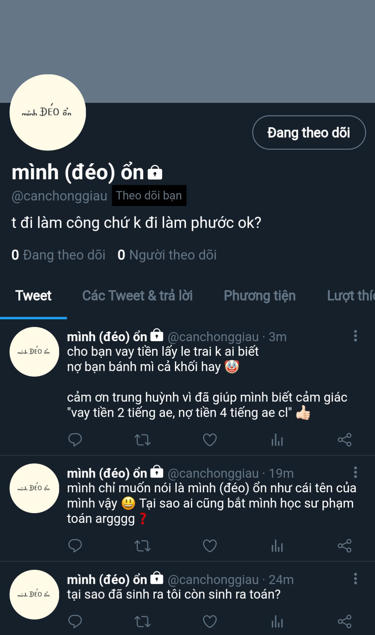Reply to the 3m-old tweet

(x=75, y=440)
